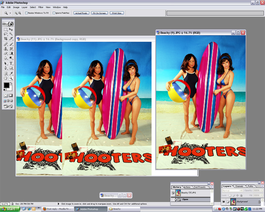Select the Clone Stamp tool

coord(6,48)
